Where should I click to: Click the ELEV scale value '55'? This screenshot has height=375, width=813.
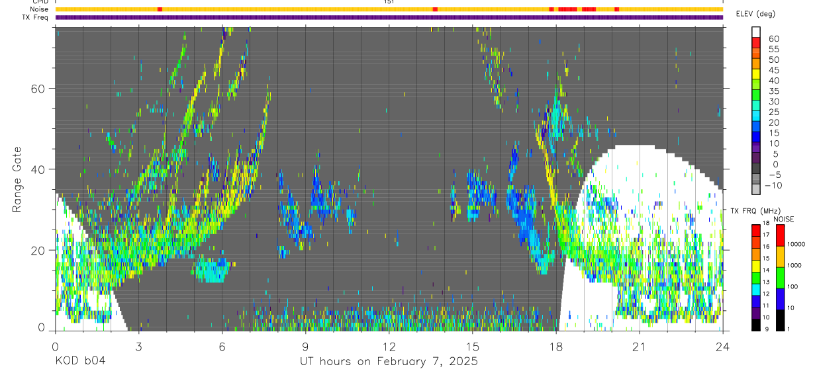(774, 49)
